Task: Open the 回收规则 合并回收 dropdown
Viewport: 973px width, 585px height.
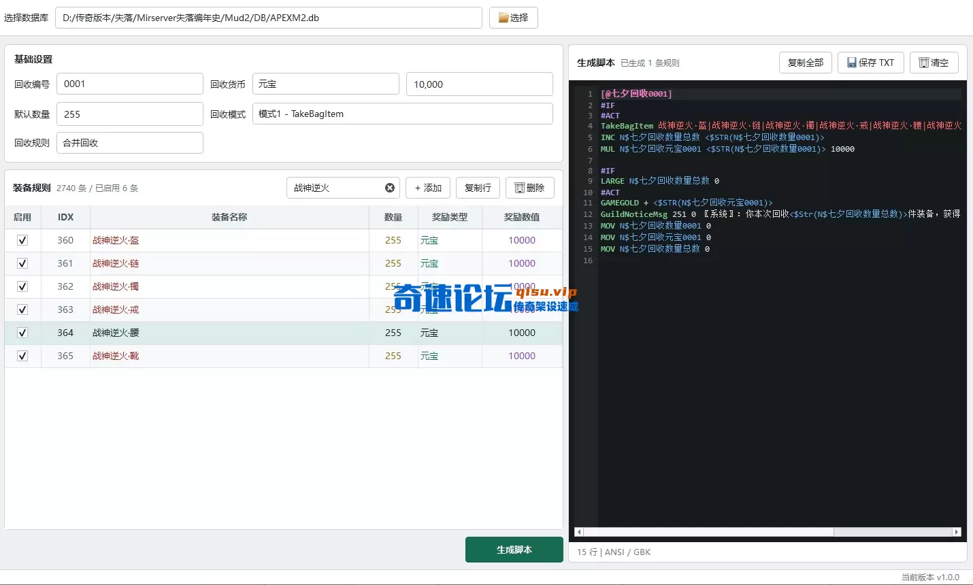Action: (130, 143)
